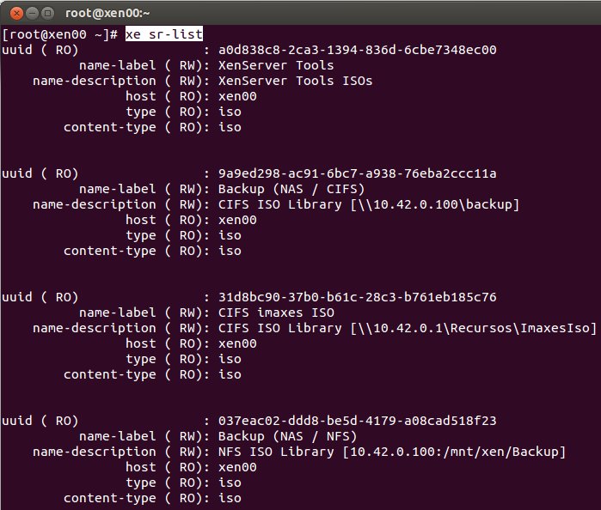Click uuid starting with 037eac02
Viewport: 601px width, 510px height.
pos(357,421)
